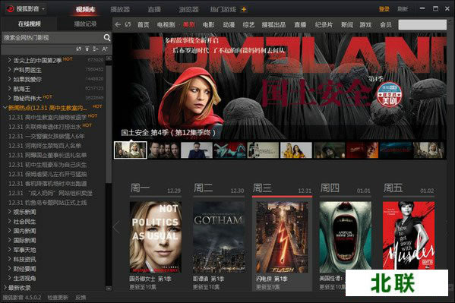
Task: Click the refresh icon beside back arrow
Action: tap(128, 24)
